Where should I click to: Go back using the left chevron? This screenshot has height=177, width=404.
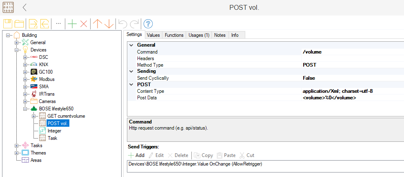click(x=25, y=7)
